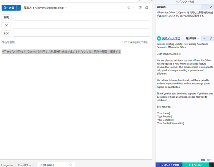Screen dimensions: 214x167
Task: Click the help lightbulb icon
Action: (x=129, y=8)
